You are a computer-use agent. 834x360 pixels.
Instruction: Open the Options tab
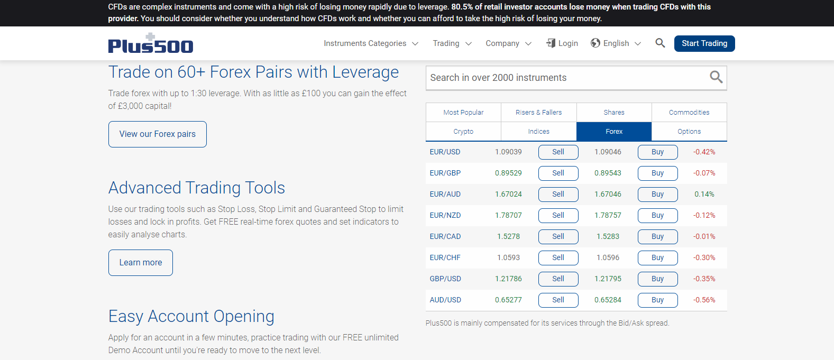pyautogui.click(x=689, y=132)
